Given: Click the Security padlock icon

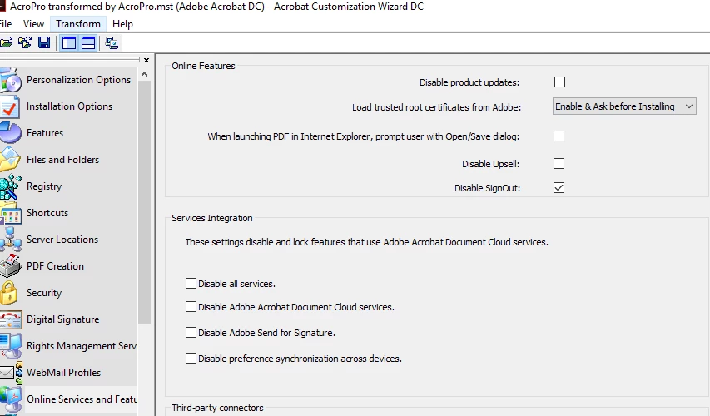Looking at the screenshot, I should pyautogui.click(x=8, y=293).
